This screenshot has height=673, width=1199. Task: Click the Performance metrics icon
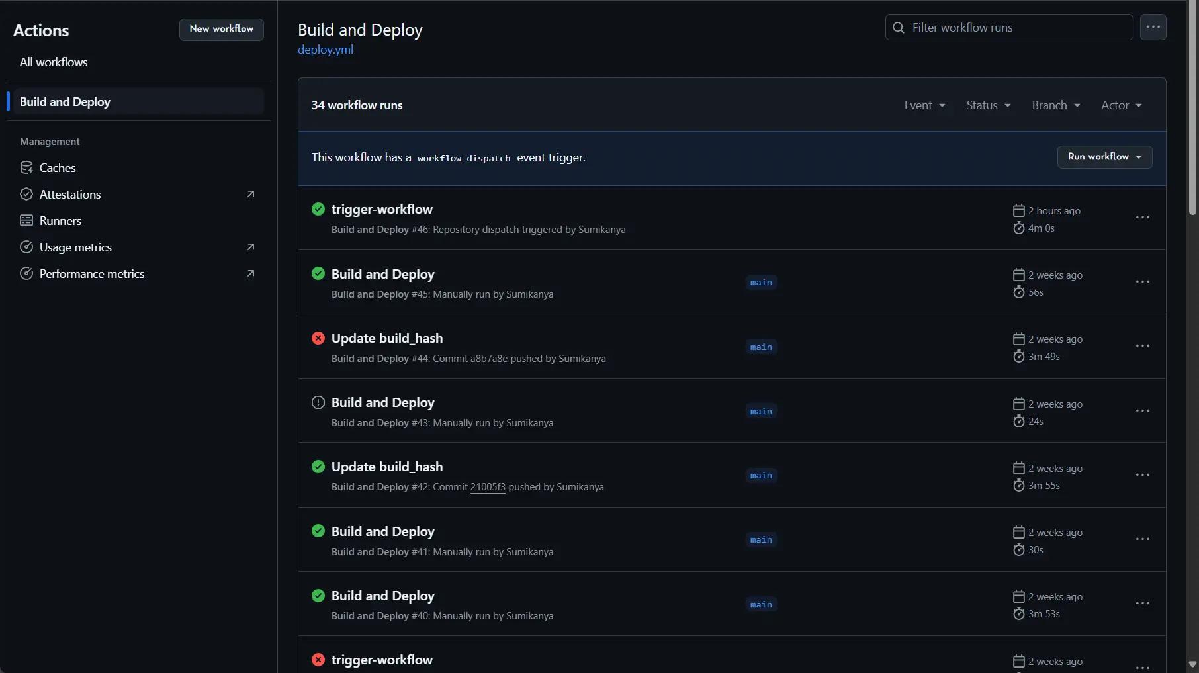26,274
